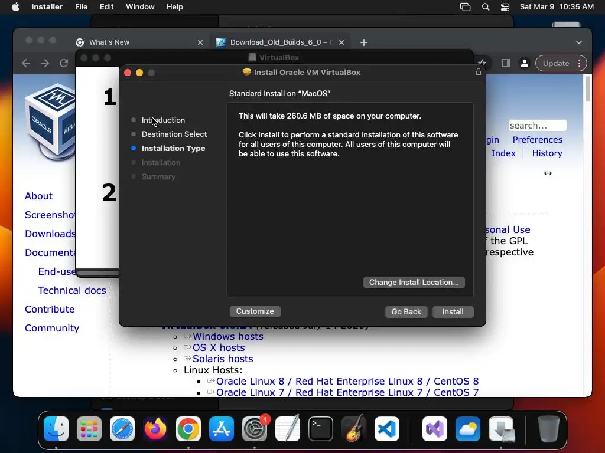
Task: Open the Windows hosts download link
Action: pyautogui.click(x=227, y=336)
